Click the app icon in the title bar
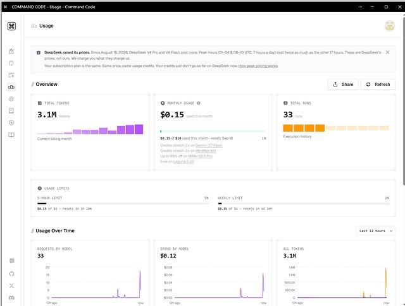This screenshot has height=306, width=405. [6, 7]
